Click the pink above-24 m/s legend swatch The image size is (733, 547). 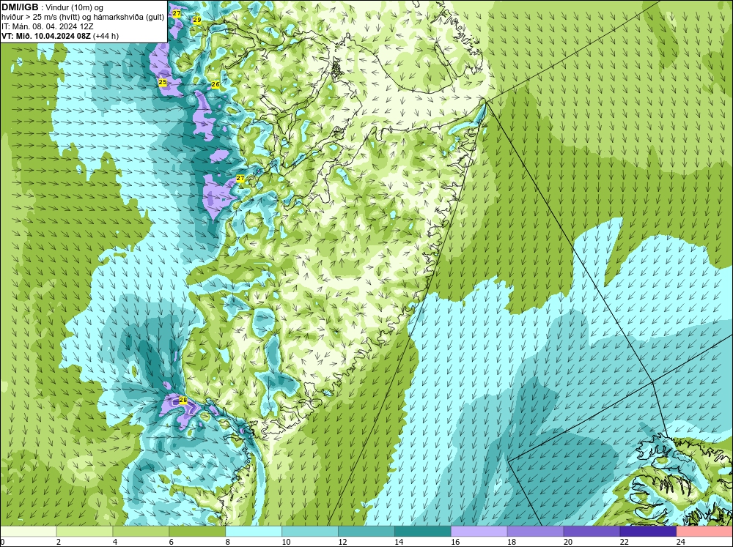704,532
